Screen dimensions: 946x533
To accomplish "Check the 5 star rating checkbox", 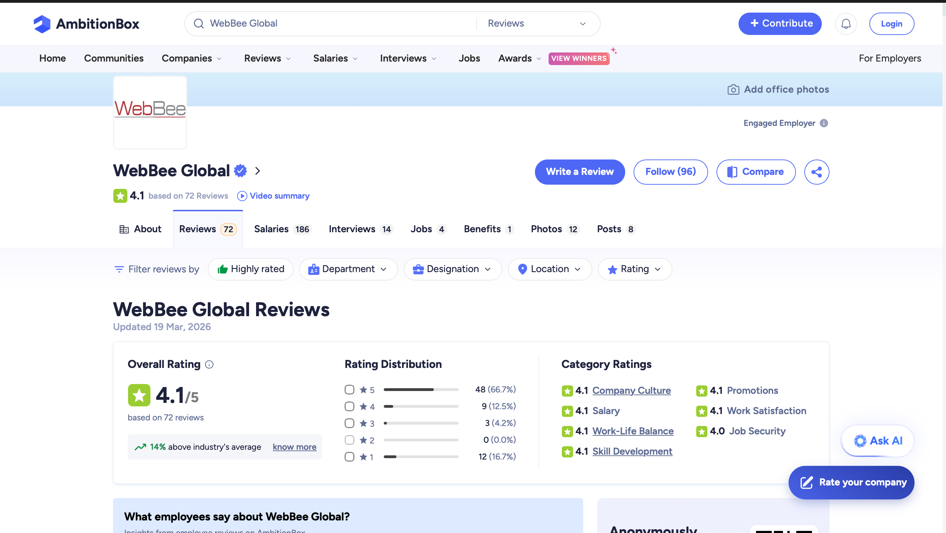I will click(x=349, y=390).
